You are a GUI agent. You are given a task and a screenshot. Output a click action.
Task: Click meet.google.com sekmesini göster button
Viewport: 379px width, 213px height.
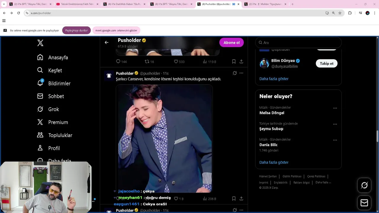pyautogui.click(x=116, y=30)
